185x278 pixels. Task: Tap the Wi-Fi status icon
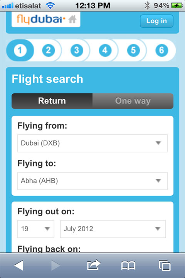(x=50, y=6)
